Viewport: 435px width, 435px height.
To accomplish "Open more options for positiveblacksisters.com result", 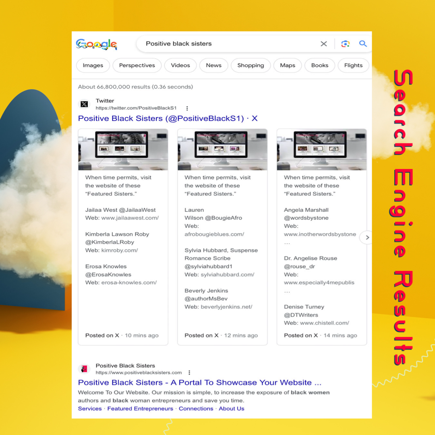I will [x=189, y=373].
